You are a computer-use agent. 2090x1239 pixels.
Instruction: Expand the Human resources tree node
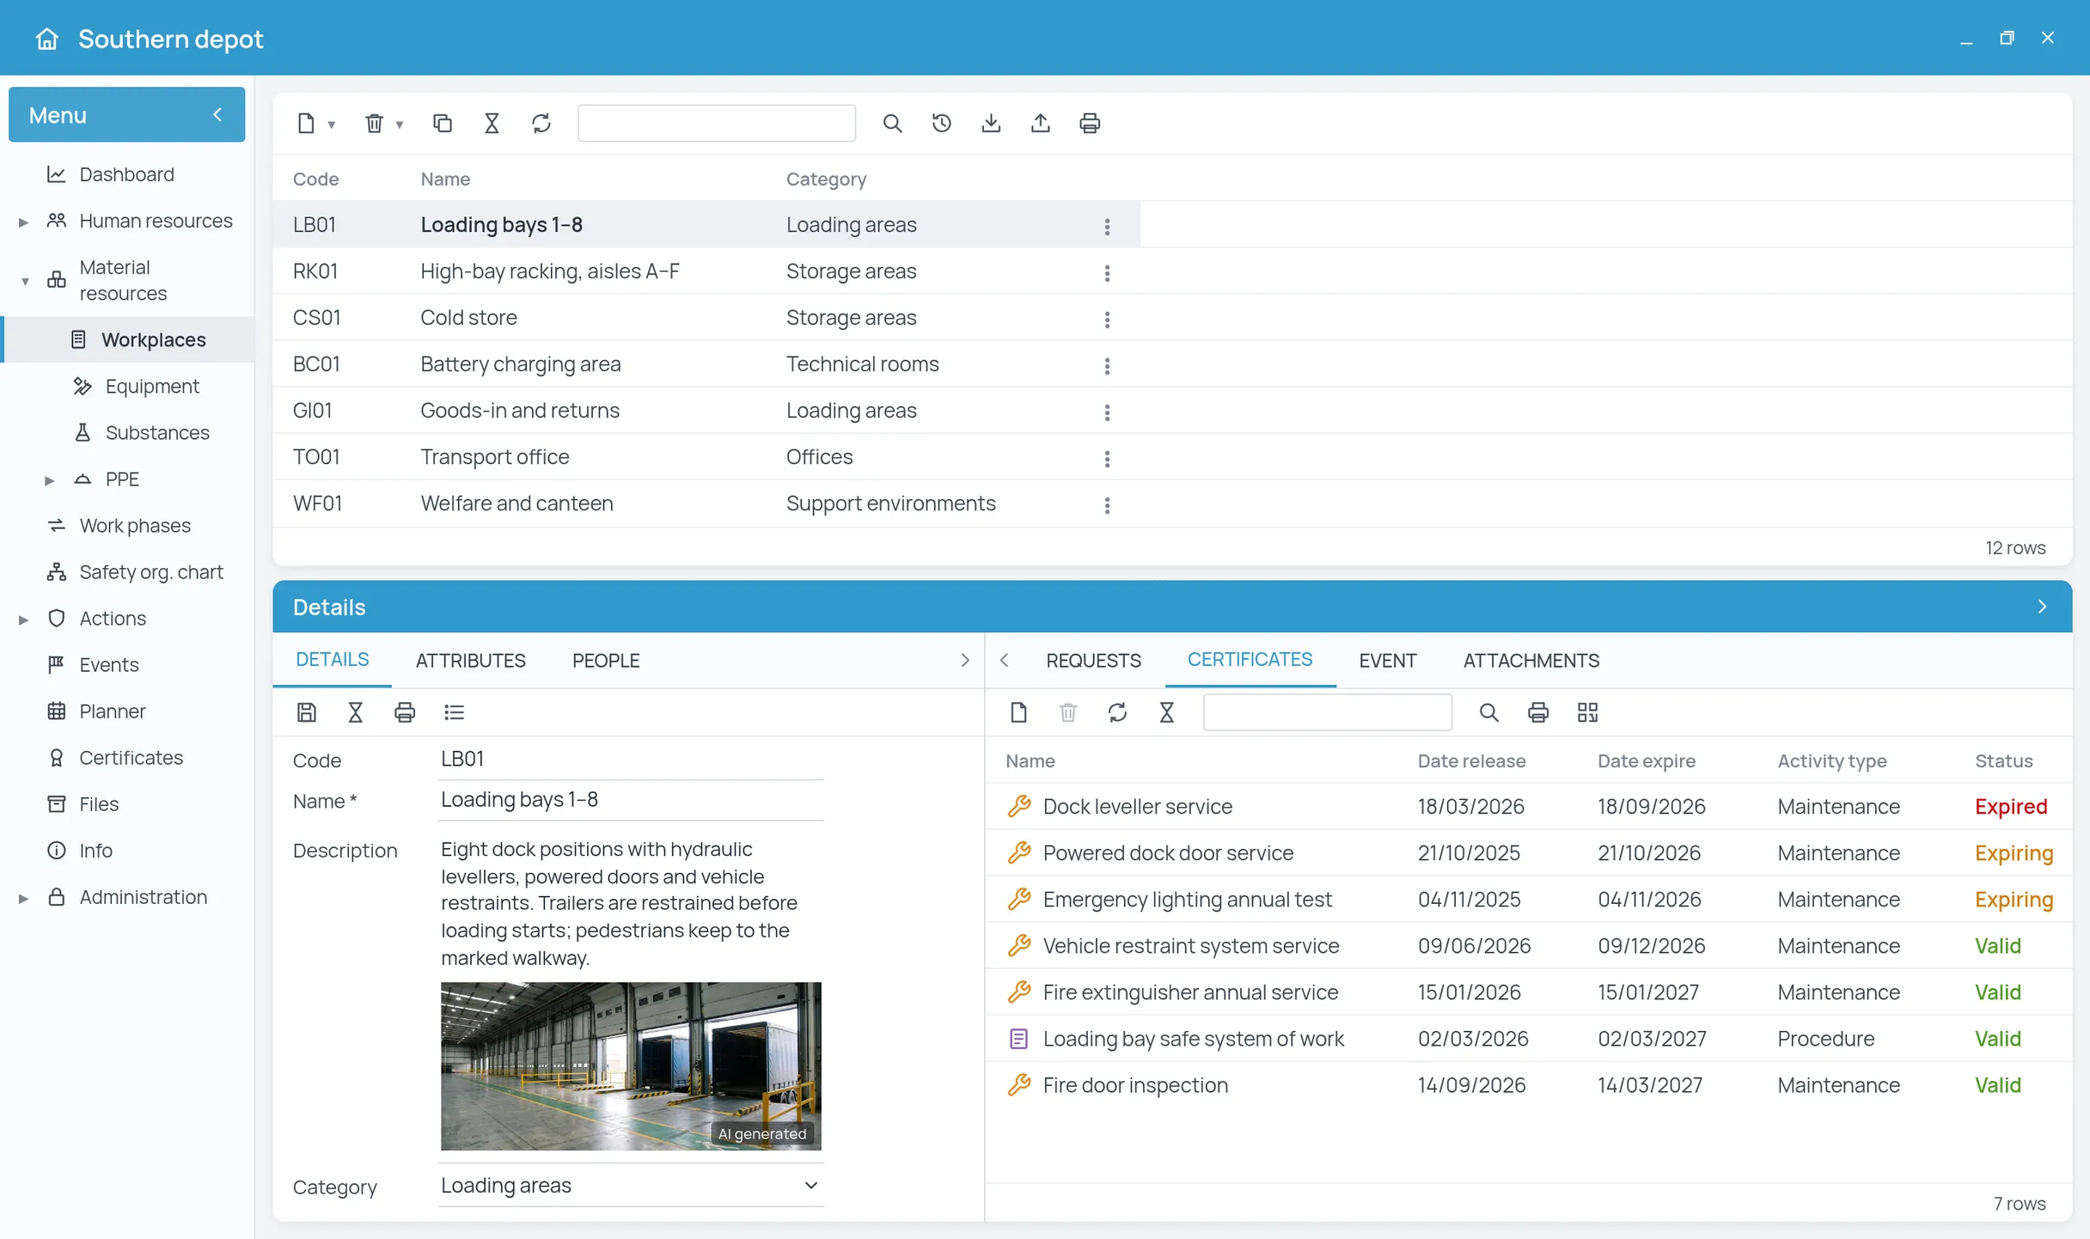point(23,222)
